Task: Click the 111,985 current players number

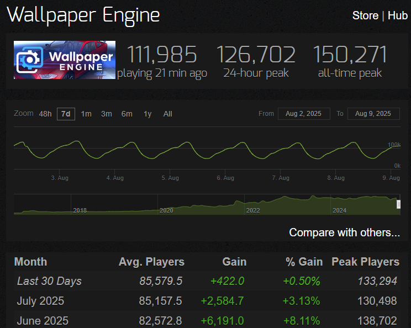Action: click(162, 55)
